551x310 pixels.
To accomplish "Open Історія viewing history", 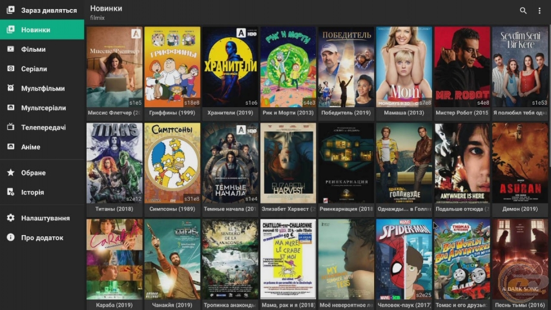I will [42, 192].
